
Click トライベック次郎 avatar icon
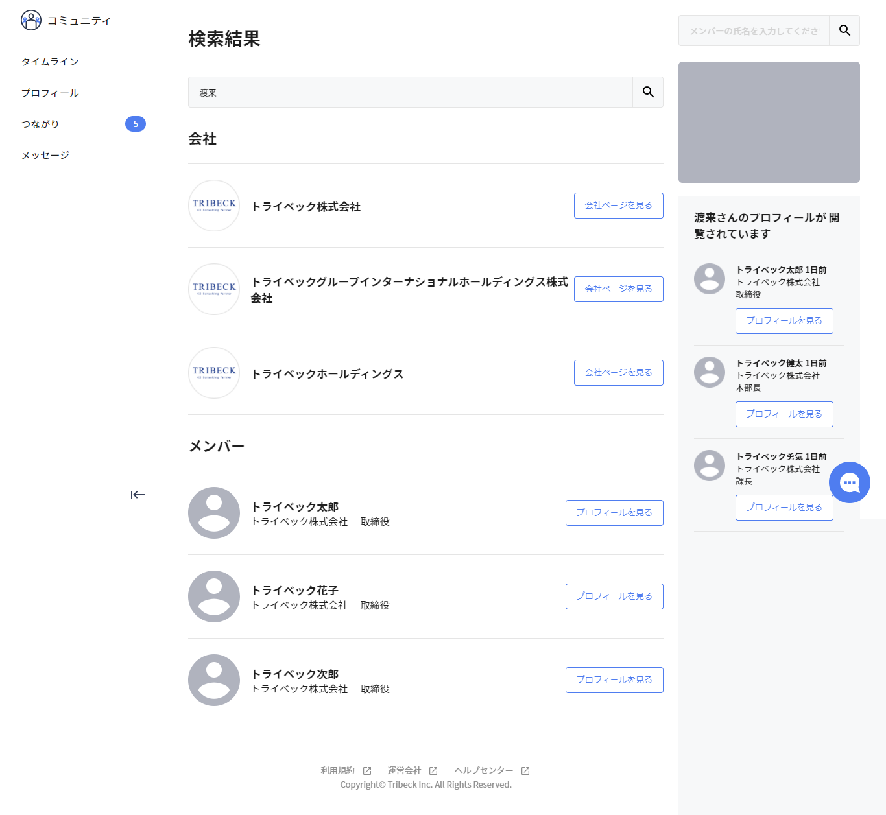pyautogui.click(x=214, y=680)
